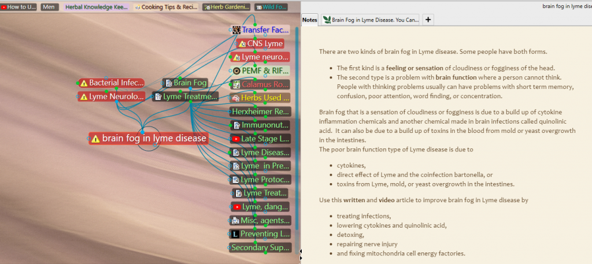592x264 pixels.
Task: Click the warning icon of Bacterial Infec... thought
Action: (84, 83)
